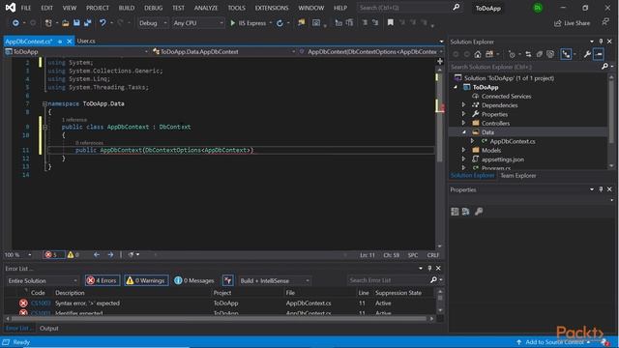Undo the last edit via the toolbar
Screen dimensions: 619x348
(x=103, y=23)
